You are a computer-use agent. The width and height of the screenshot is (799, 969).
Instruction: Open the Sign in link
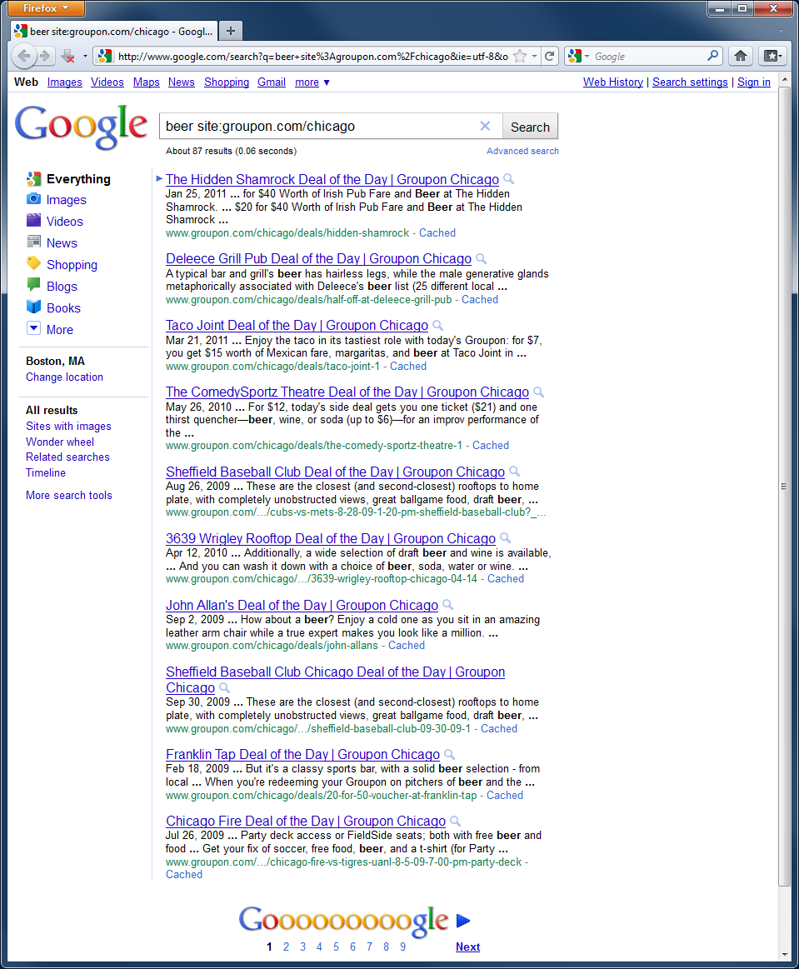[x=754, y=82]
